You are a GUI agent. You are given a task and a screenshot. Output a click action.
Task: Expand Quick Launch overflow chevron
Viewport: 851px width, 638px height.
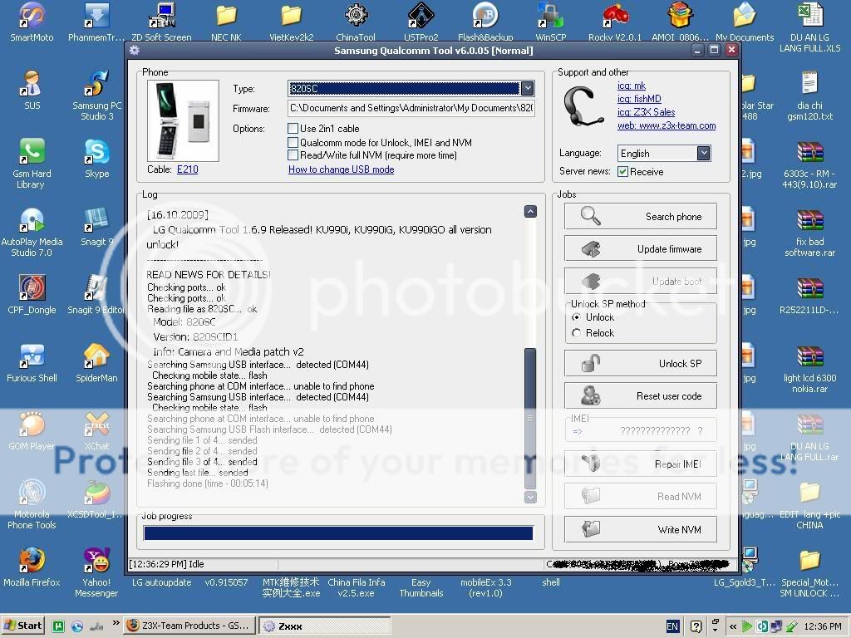click(116, 623)
